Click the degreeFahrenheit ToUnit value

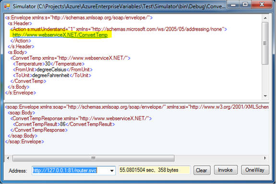51,75
